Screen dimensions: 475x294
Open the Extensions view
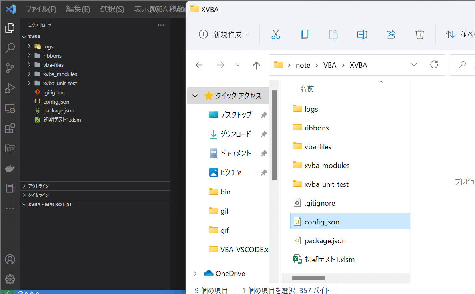pyautogui.click(x=10, y=128)
